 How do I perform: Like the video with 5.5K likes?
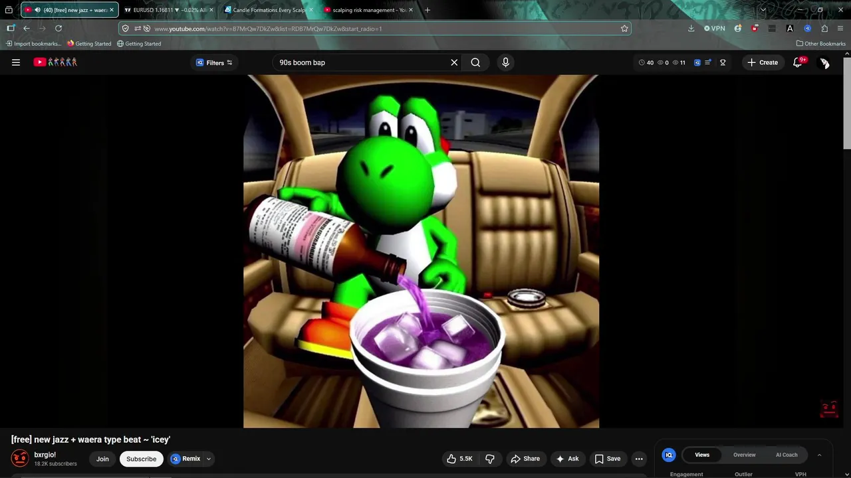pos(460,459)
